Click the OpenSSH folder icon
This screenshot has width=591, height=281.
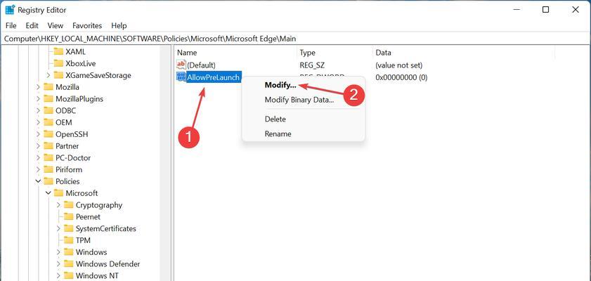(x=48, y=134)
